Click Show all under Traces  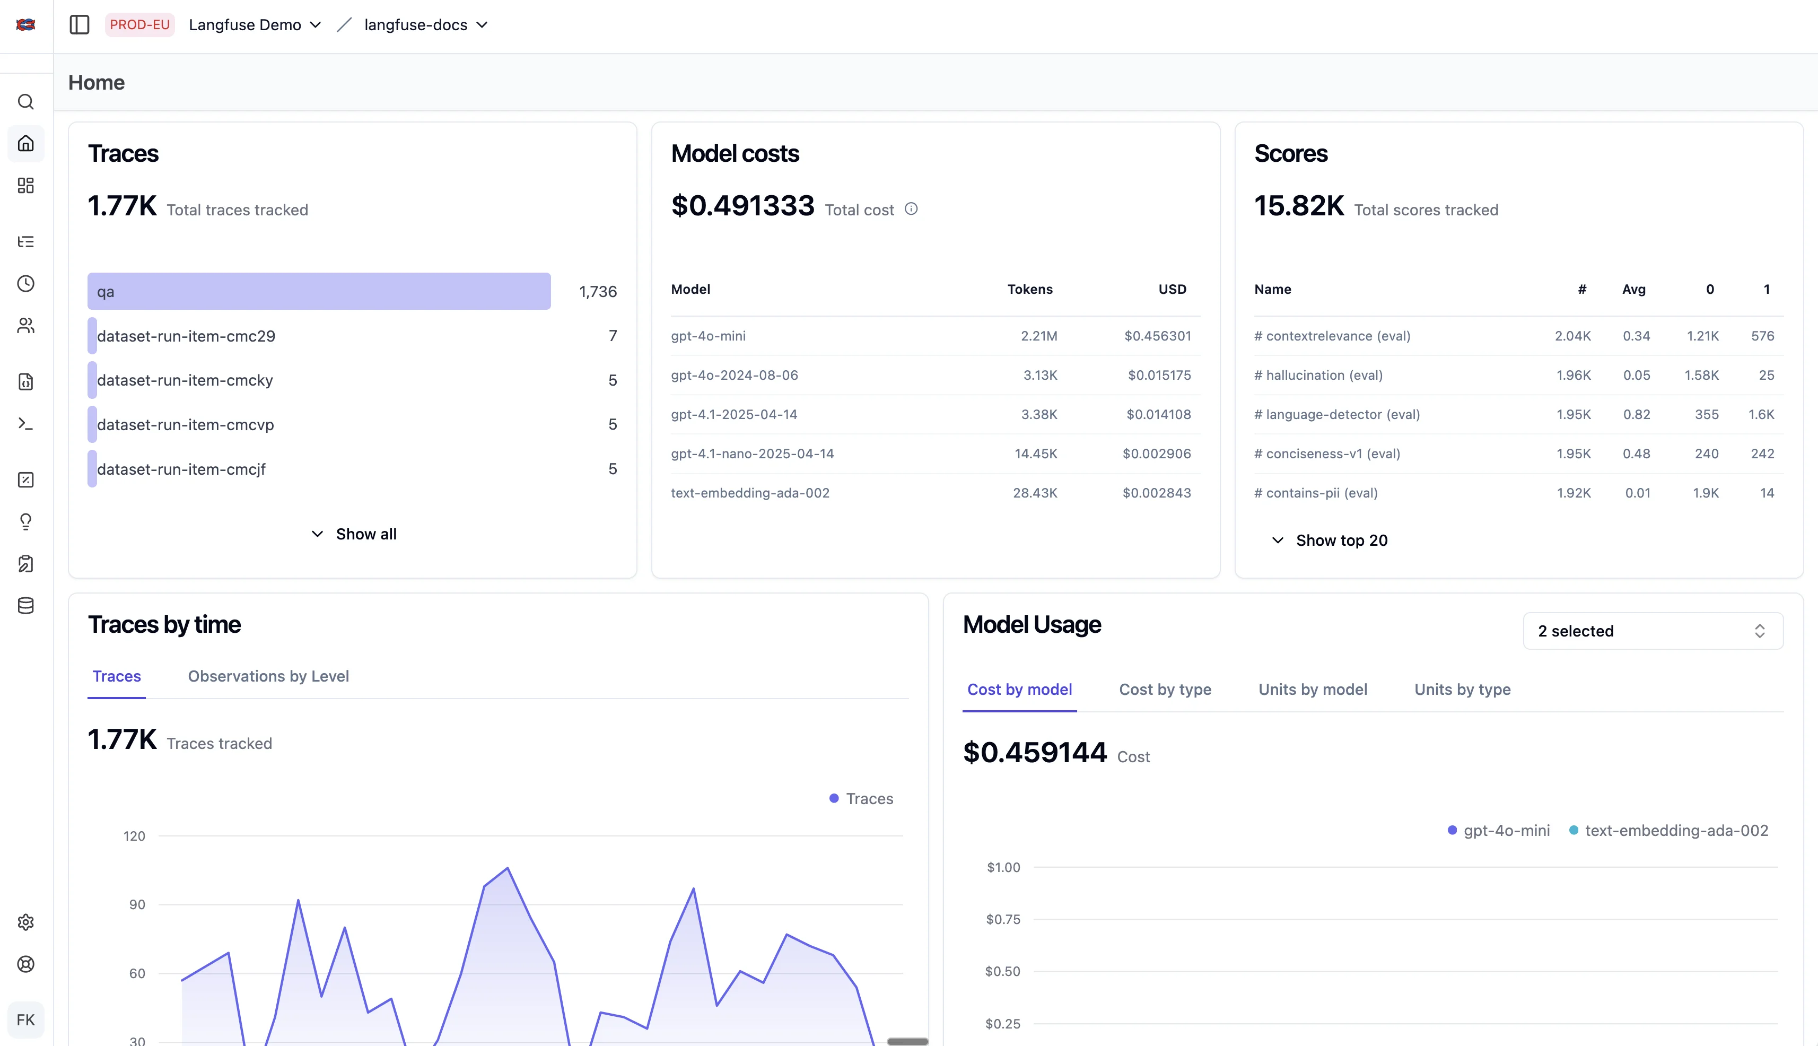click(353, 534)
